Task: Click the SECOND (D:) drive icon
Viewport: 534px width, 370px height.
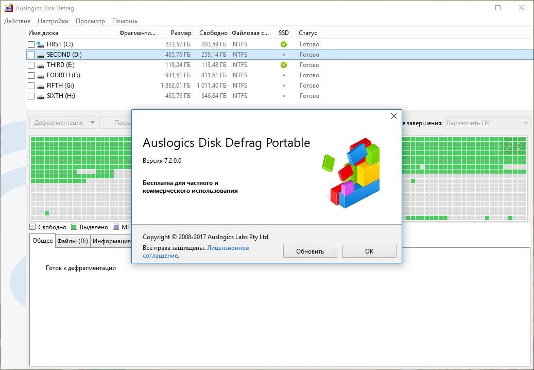Action: [x=41, y=55]
